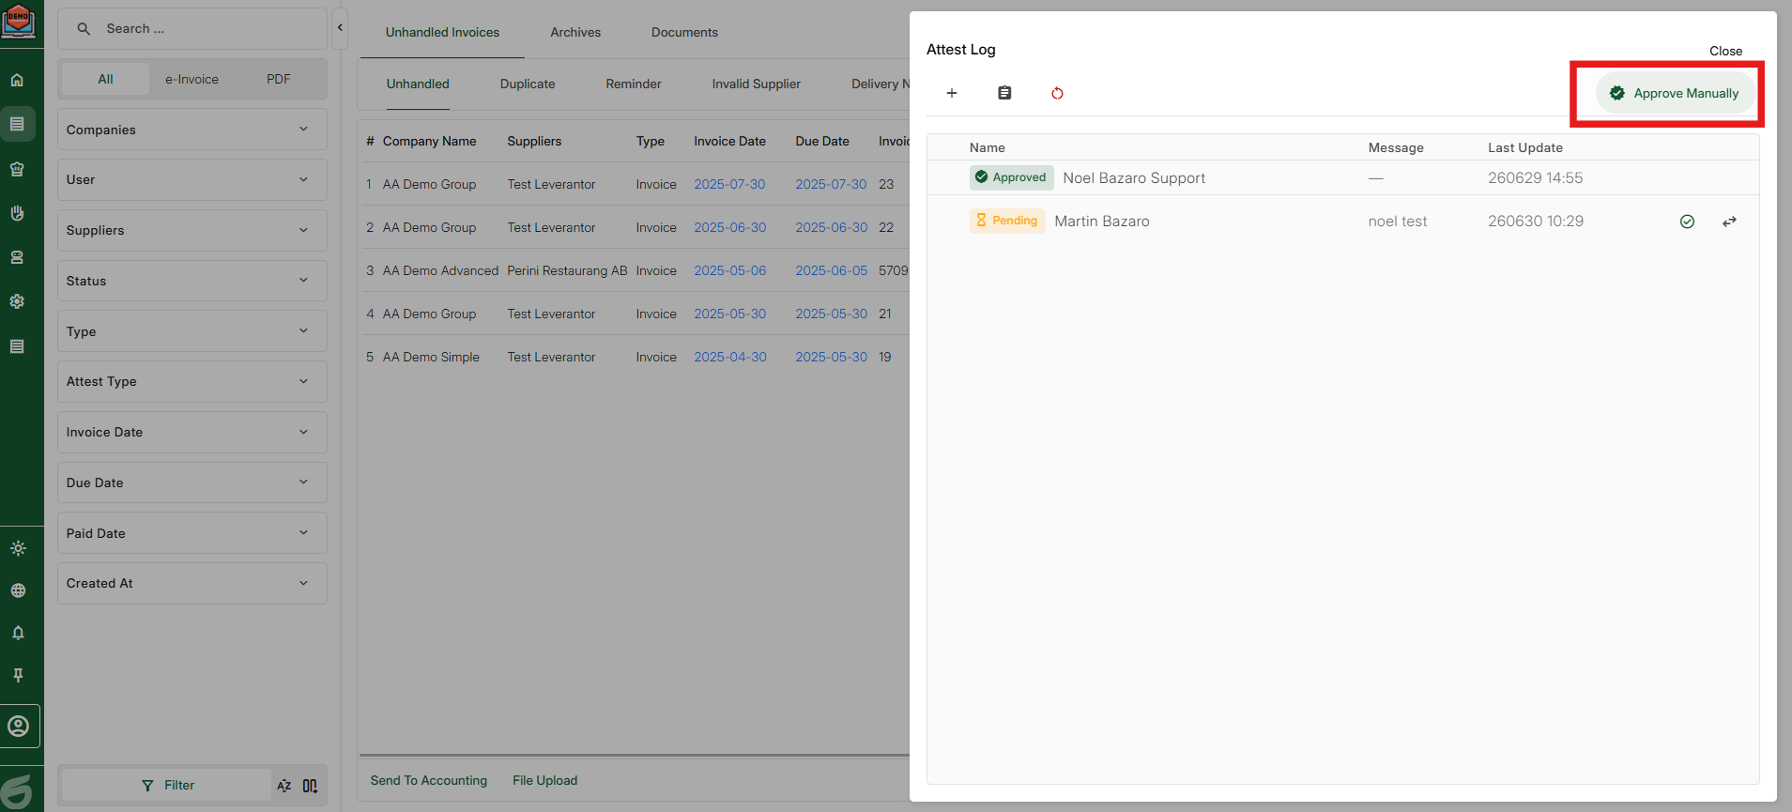Viewport: 1792px width, 812px height.
Task: Click the hand icon in the sidebar
Action: [17, 213]
